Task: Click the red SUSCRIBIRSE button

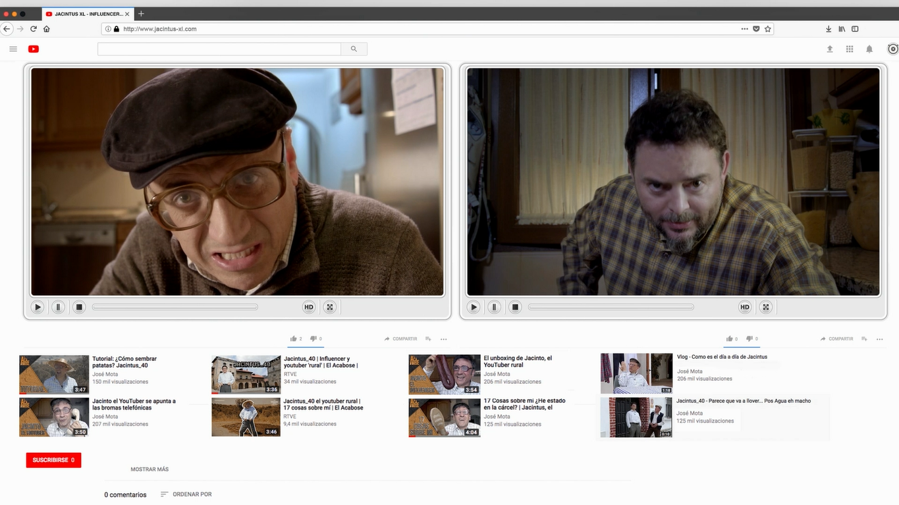Action: pyautogui.click(x=53, y=460)
